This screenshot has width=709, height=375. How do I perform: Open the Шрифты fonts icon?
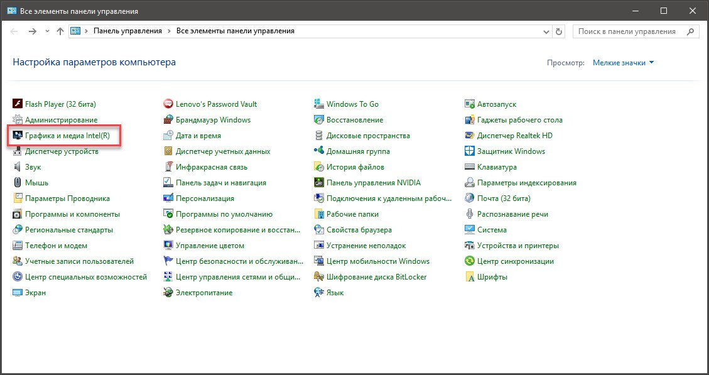point(470,277)
